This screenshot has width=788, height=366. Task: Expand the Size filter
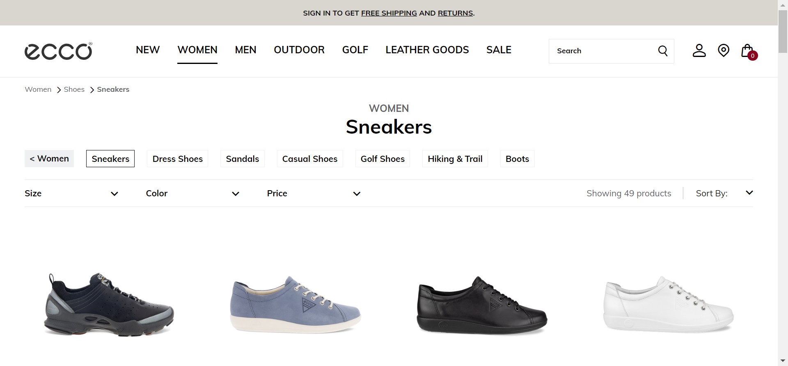click(71, 193)
